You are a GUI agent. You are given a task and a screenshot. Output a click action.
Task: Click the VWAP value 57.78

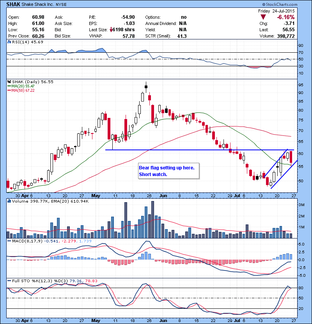129,36
